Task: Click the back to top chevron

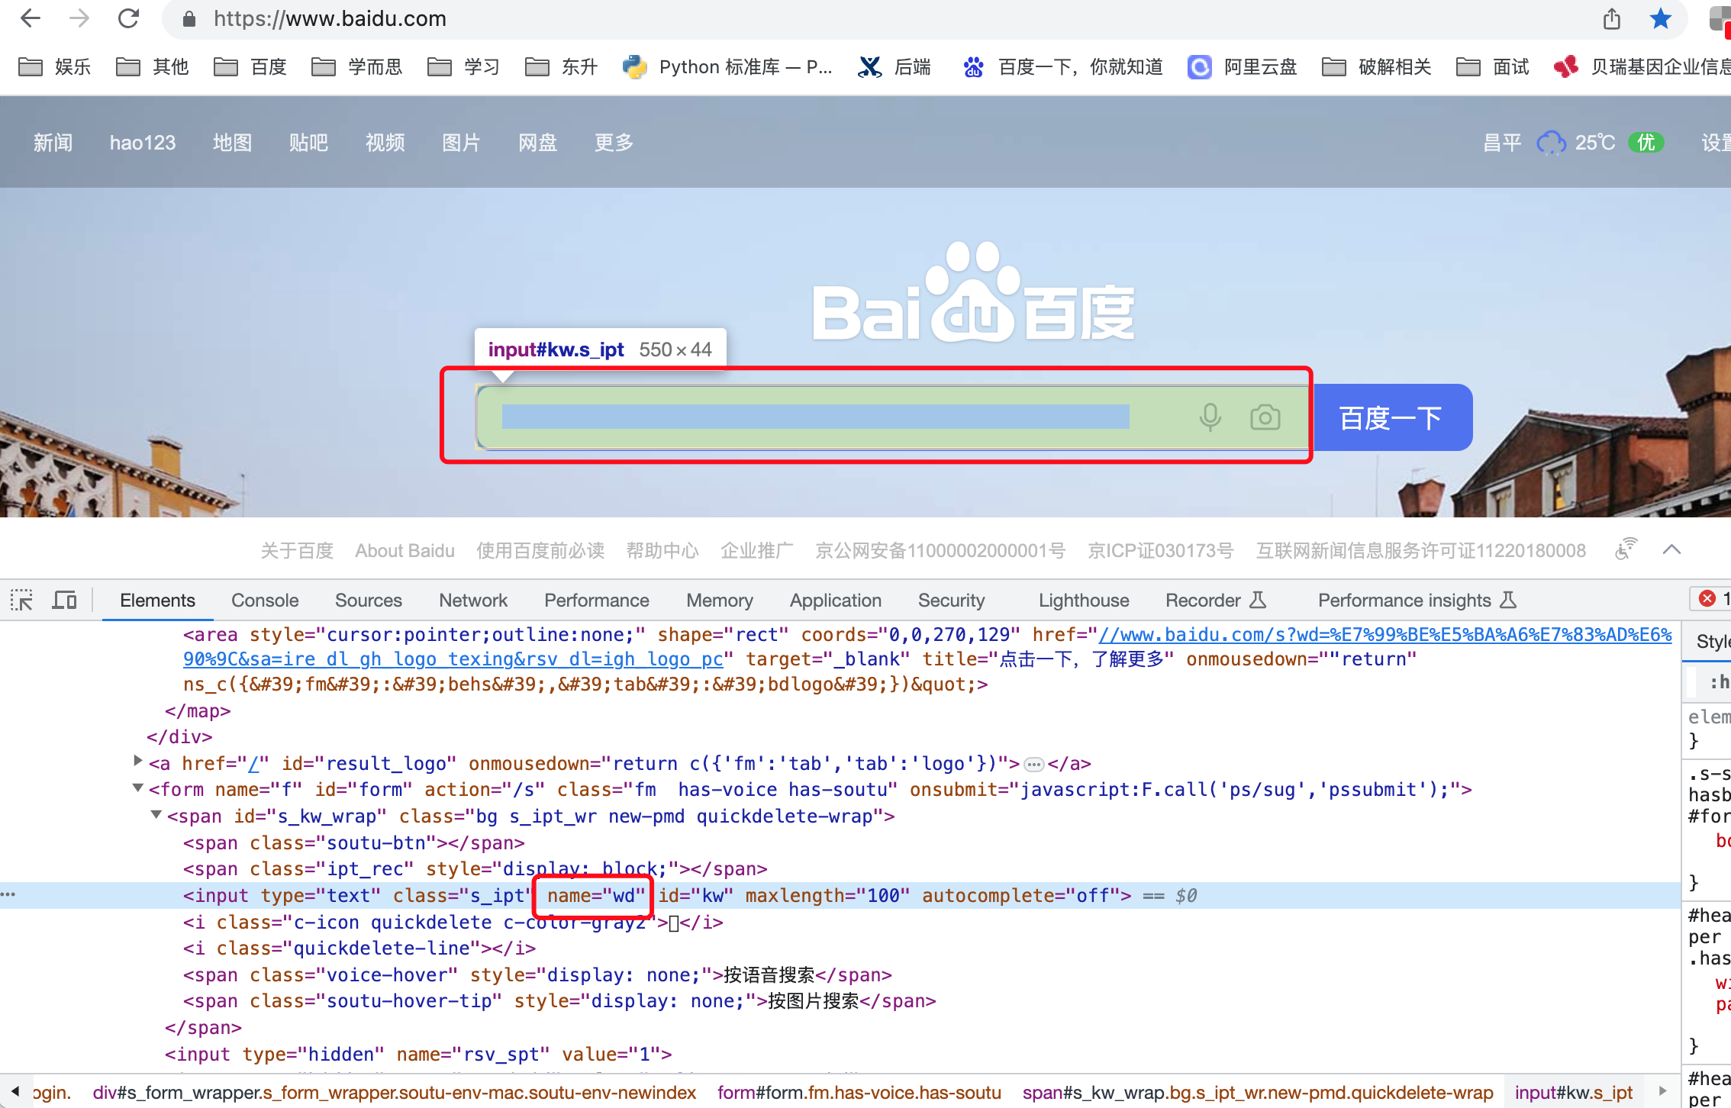Action: point(1671,550)
